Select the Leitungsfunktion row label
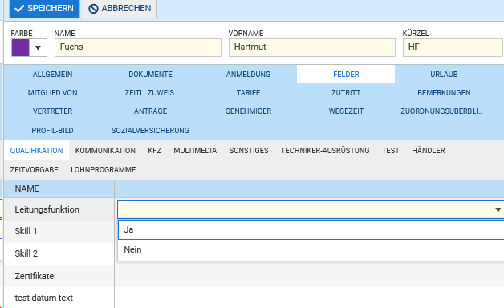This screenshot has height=308, width=504. point(47,209)
